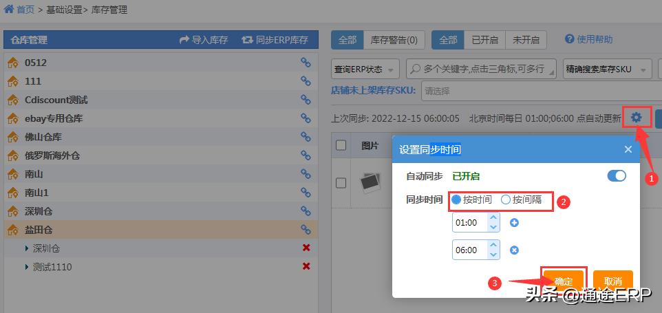Viewport: 662px width, 313px height.
Task: Click the 使用帮助 question mark icon
Action: [x=570, y=39]
